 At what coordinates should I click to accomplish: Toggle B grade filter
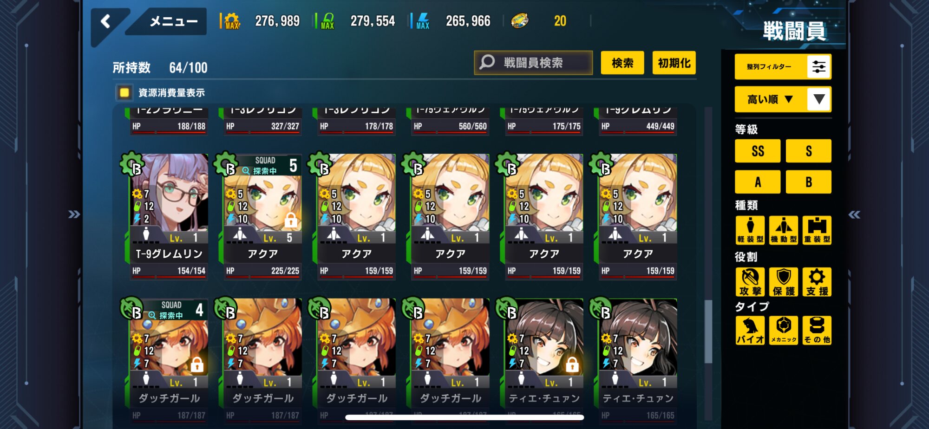(x=809, y=182)
